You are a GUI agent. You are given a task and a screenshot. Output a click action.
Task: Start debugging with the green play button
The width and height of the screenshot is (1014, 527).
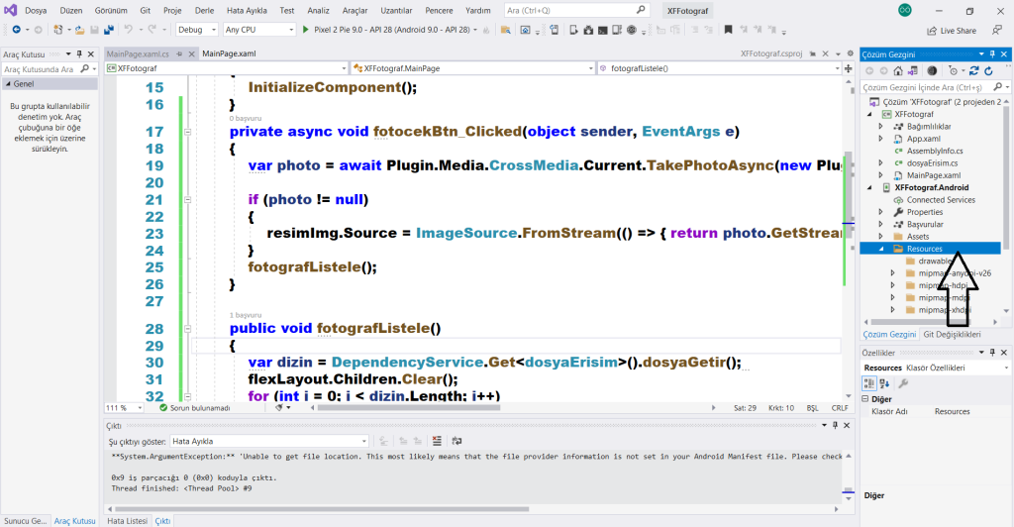point(306,30)
